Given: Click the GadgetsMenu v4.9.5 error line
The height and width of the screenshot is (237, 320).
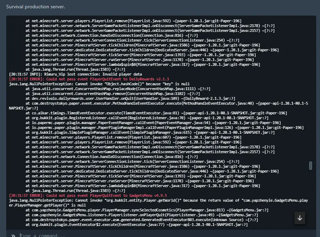Looking at the screenshot, I should (88, 195).
